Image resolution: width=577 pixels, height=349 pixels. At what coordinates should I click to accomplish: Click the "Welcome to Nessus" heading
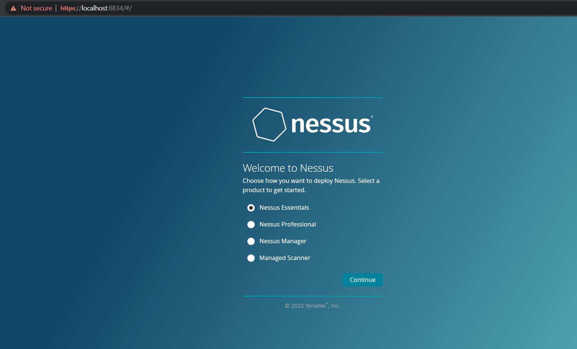click(x=288, y=168)
